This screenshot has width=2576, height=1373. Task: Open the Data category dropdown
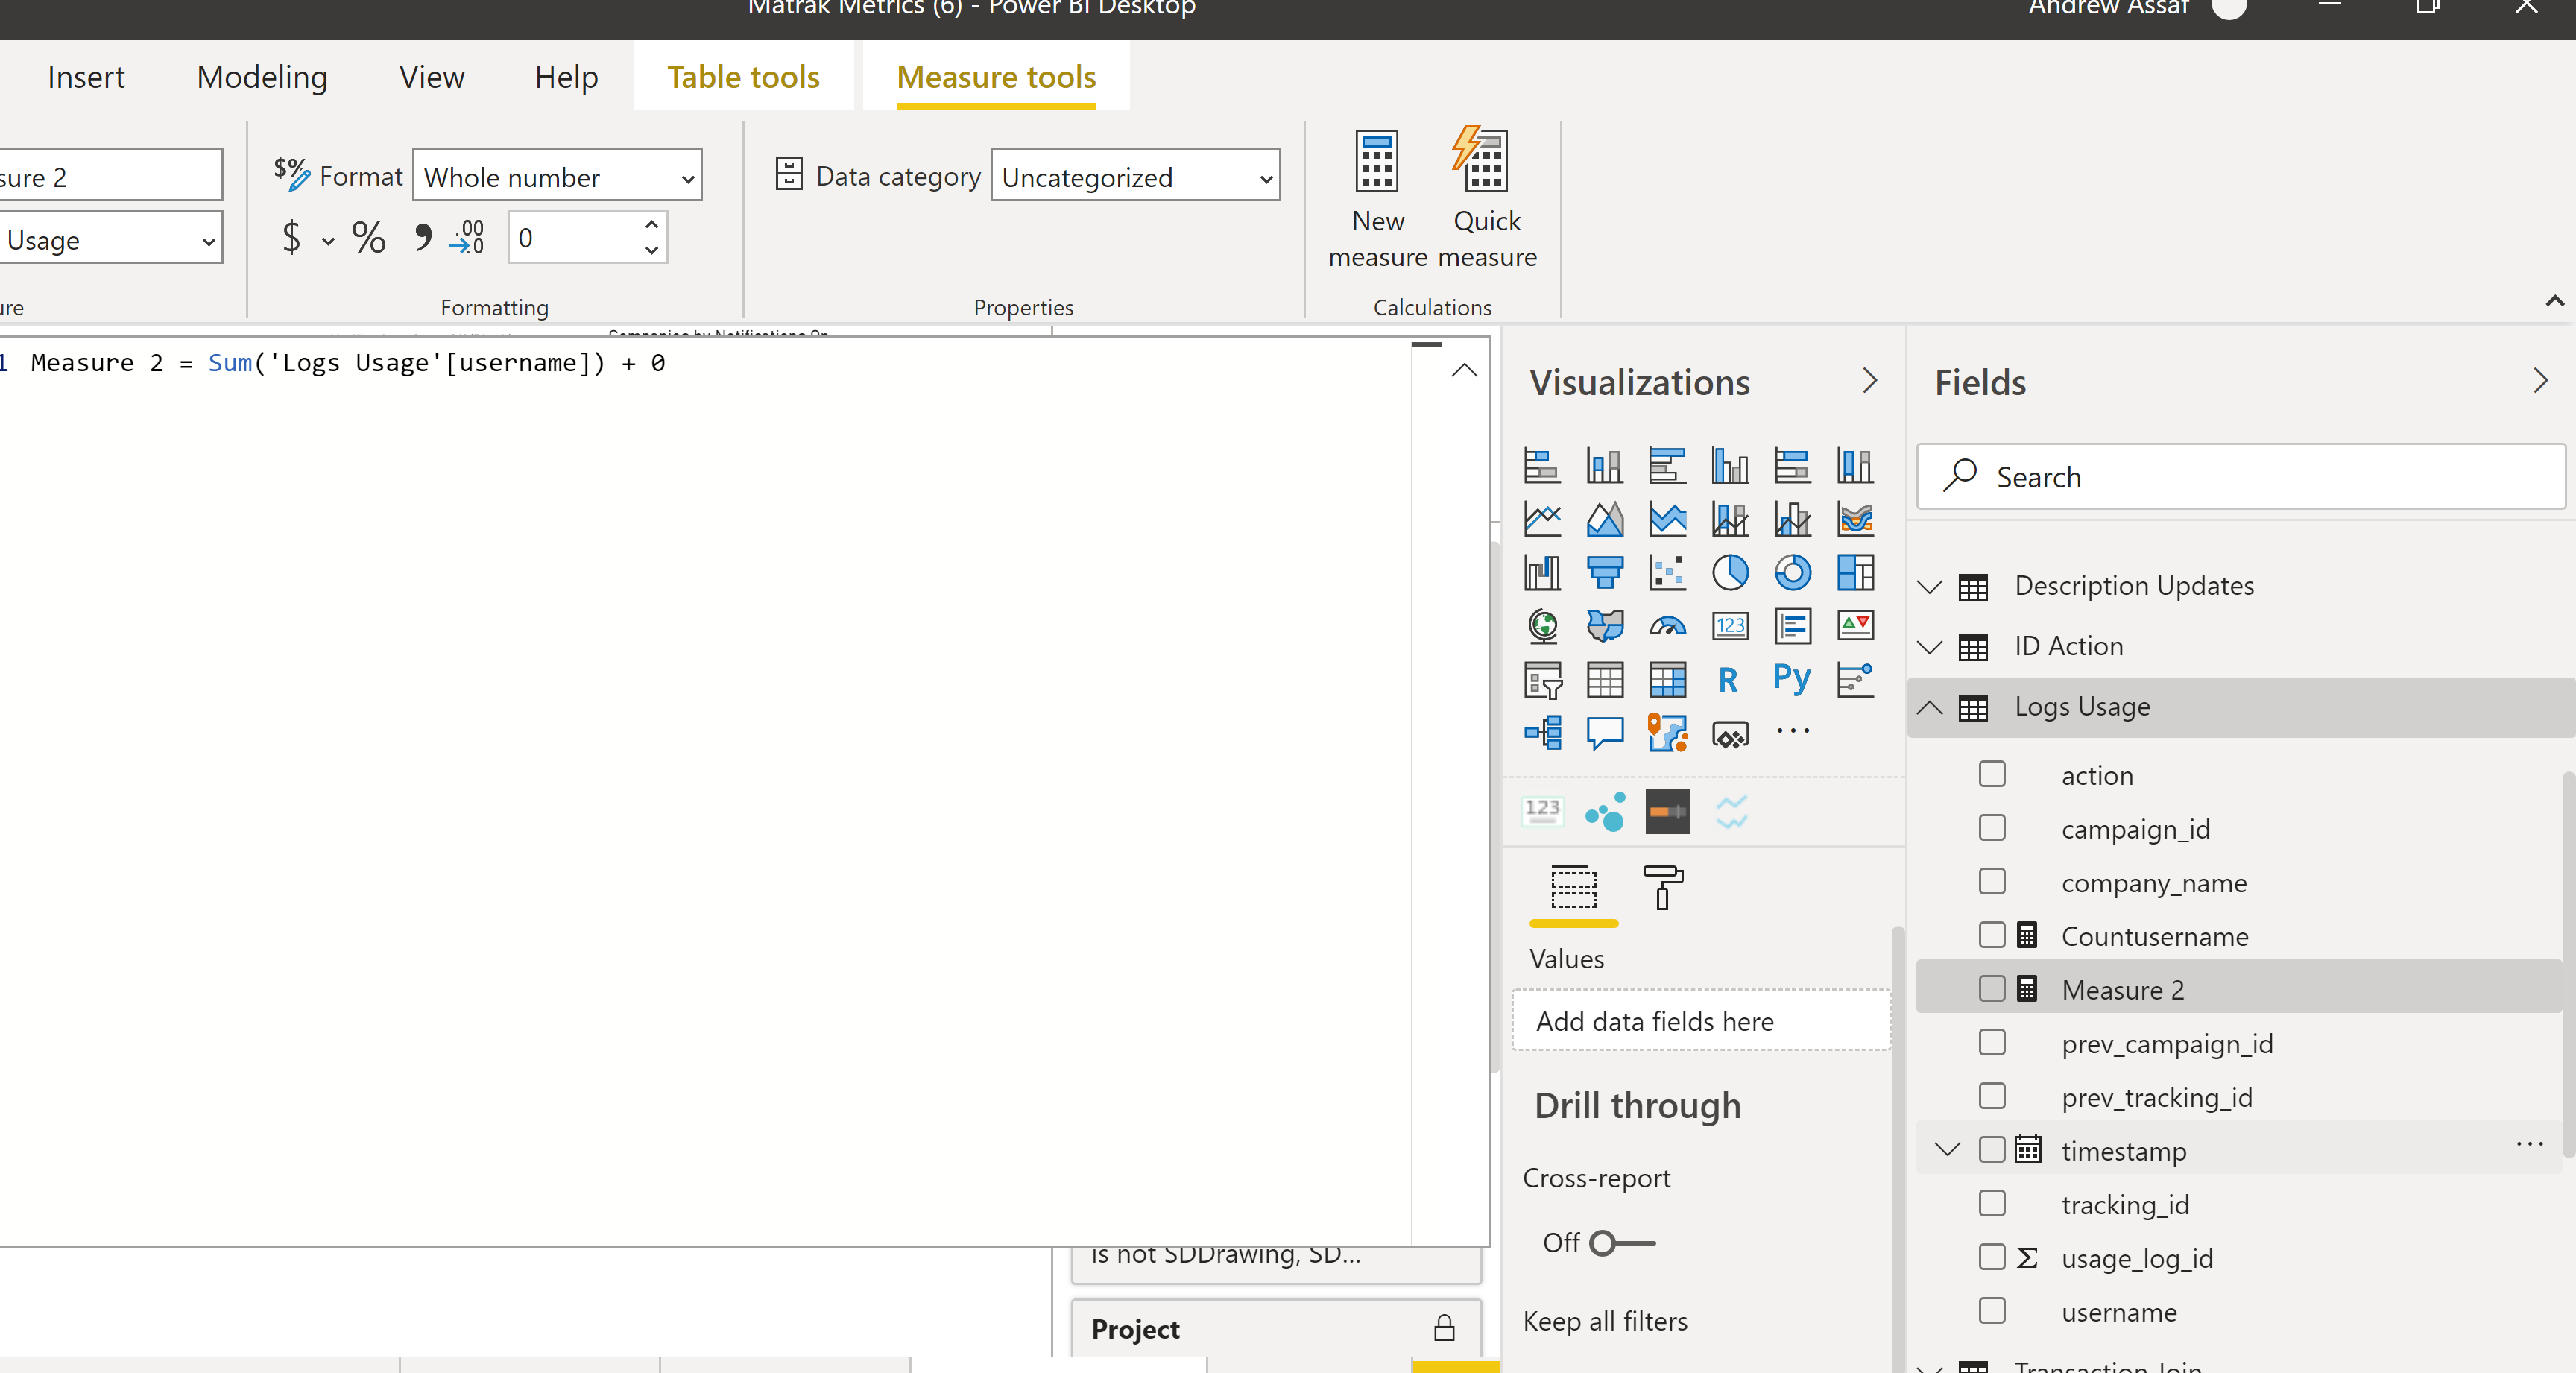coord(1135,176)
